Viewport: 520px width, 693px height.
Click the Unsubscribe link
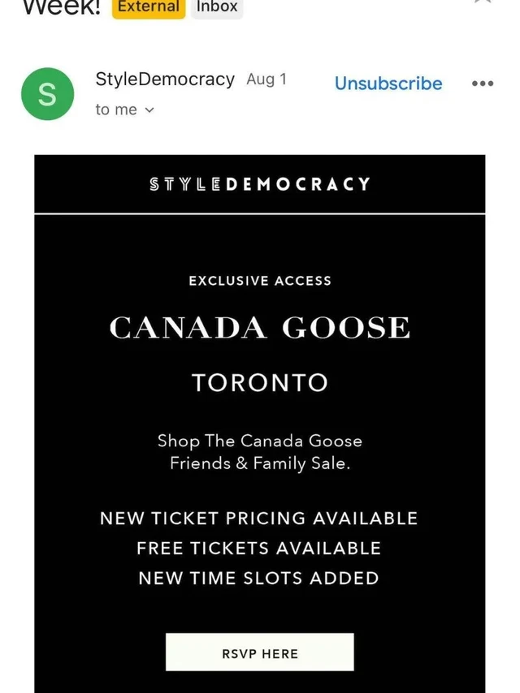[x=388, y=84]
